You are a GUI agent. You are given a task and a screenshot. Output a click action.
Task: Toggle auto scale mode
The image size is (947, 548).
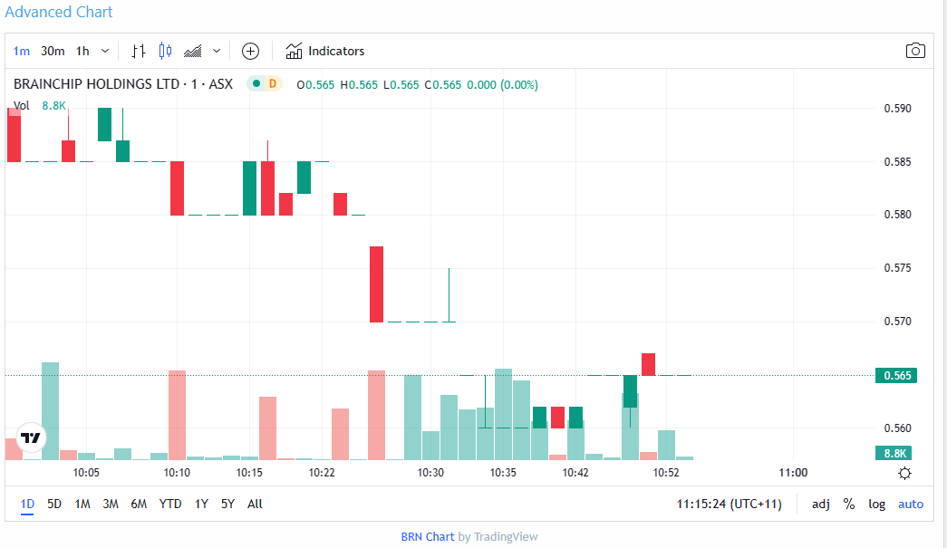pos(911,504)
